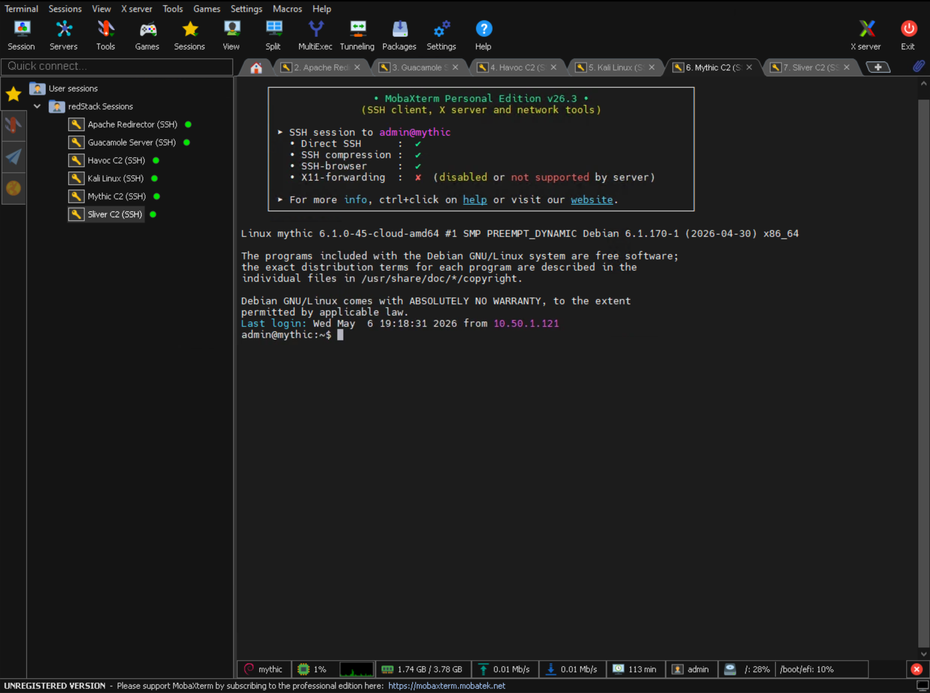The width and height of the screenshot is (930, 693).
Task: Click the red Exit power icon
Action: click(908, 35)
